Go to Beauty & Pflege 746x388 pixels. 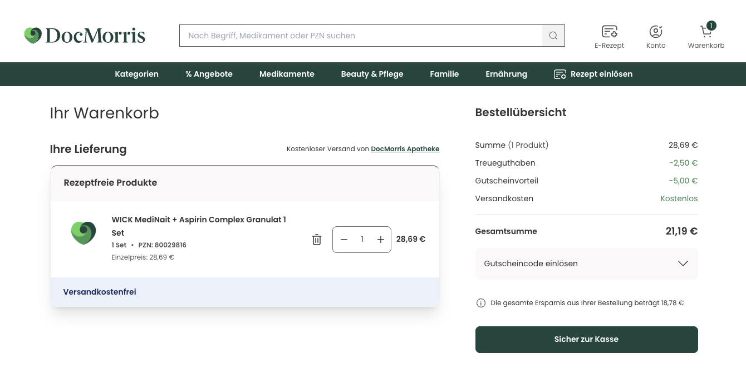[x=372, y=74]
